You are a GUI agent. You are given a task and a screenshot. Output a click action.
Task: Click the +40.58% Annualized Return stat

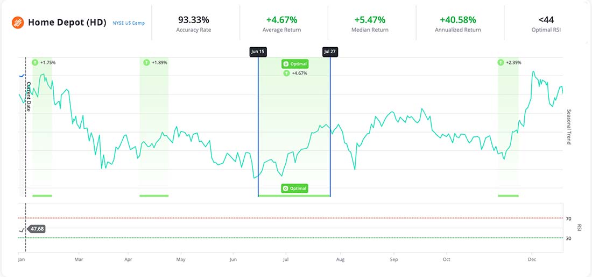click(x=458, y=23)
